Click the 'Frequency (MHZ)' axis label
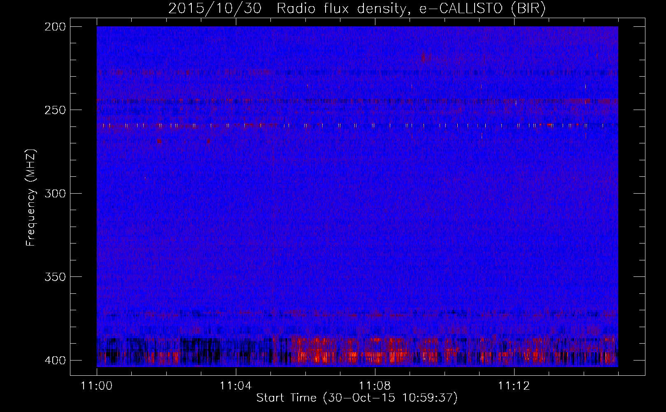Viewport: 666px width, 412px height. click(31, 198)
